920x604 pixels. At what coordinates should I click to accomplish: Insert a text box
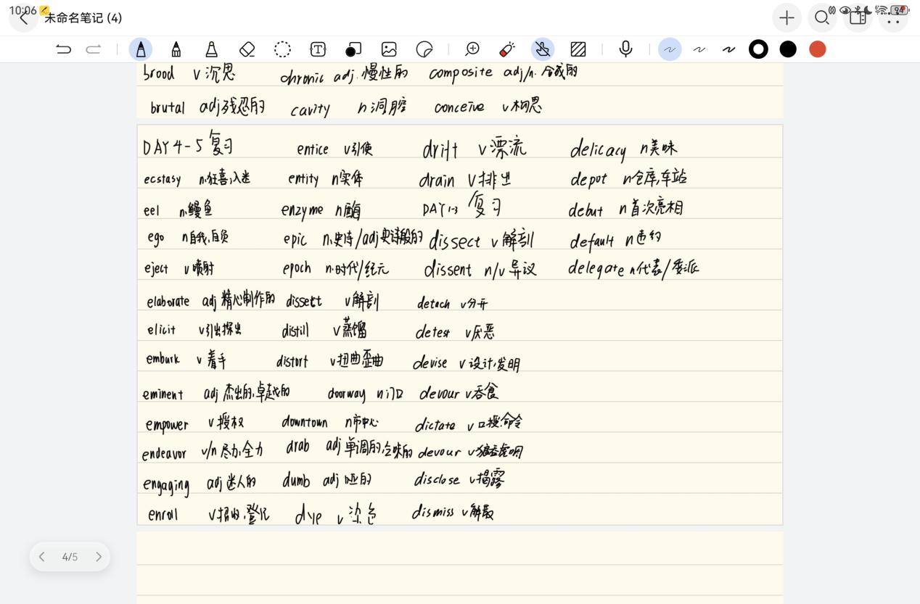pos(318,49)
